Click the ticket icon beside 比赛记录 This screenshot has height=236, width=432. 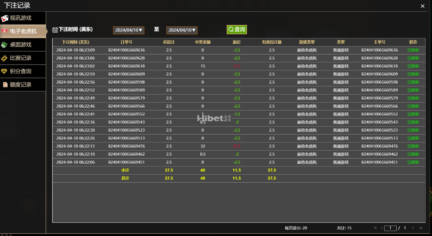coord(4,58)
